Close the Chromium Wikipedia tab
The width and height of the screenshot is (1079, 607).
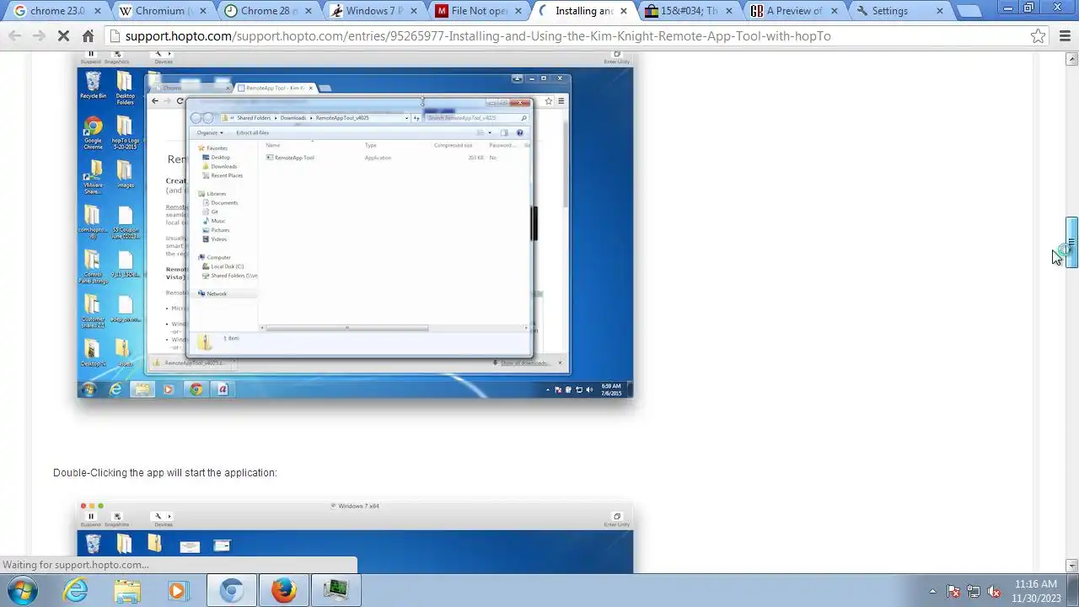coord(202,11)
